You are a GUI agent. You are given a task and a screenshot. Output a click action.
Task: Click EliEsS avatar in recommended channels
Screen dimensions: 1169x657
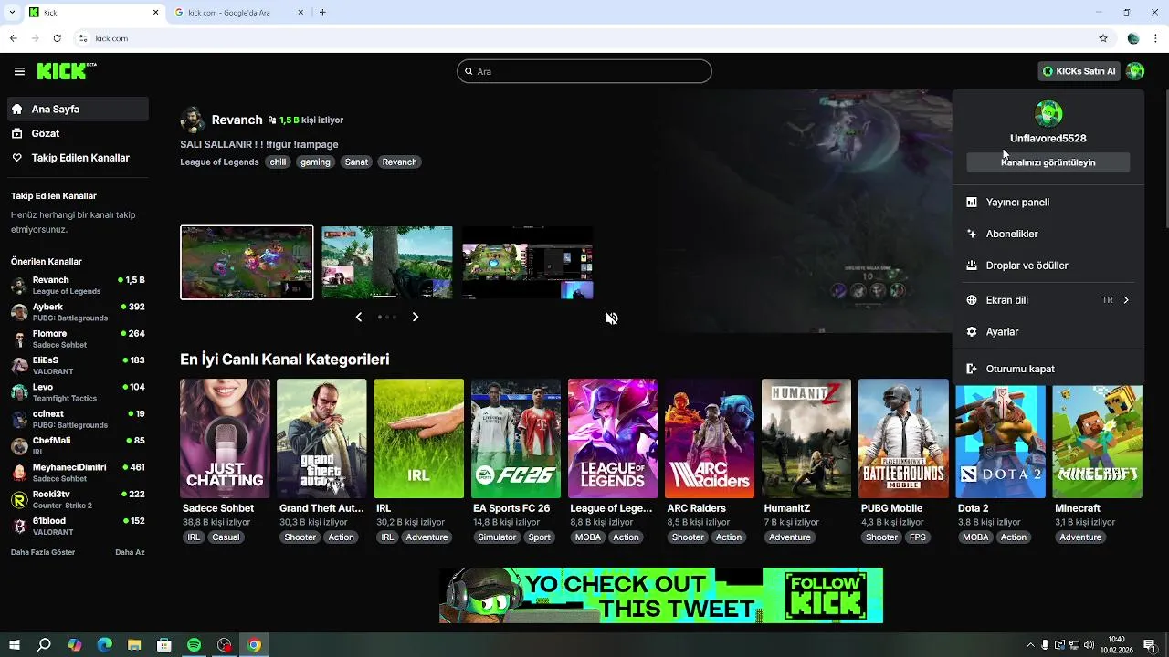point(19,366)
